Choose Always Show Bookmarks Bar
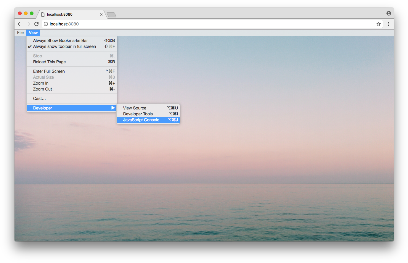Viewport: 408px width, 263px height. 72,41
